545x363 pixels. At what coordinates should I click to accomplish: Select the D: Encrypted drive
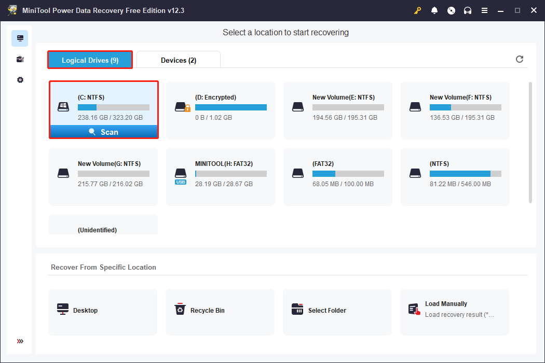point(221,110)
